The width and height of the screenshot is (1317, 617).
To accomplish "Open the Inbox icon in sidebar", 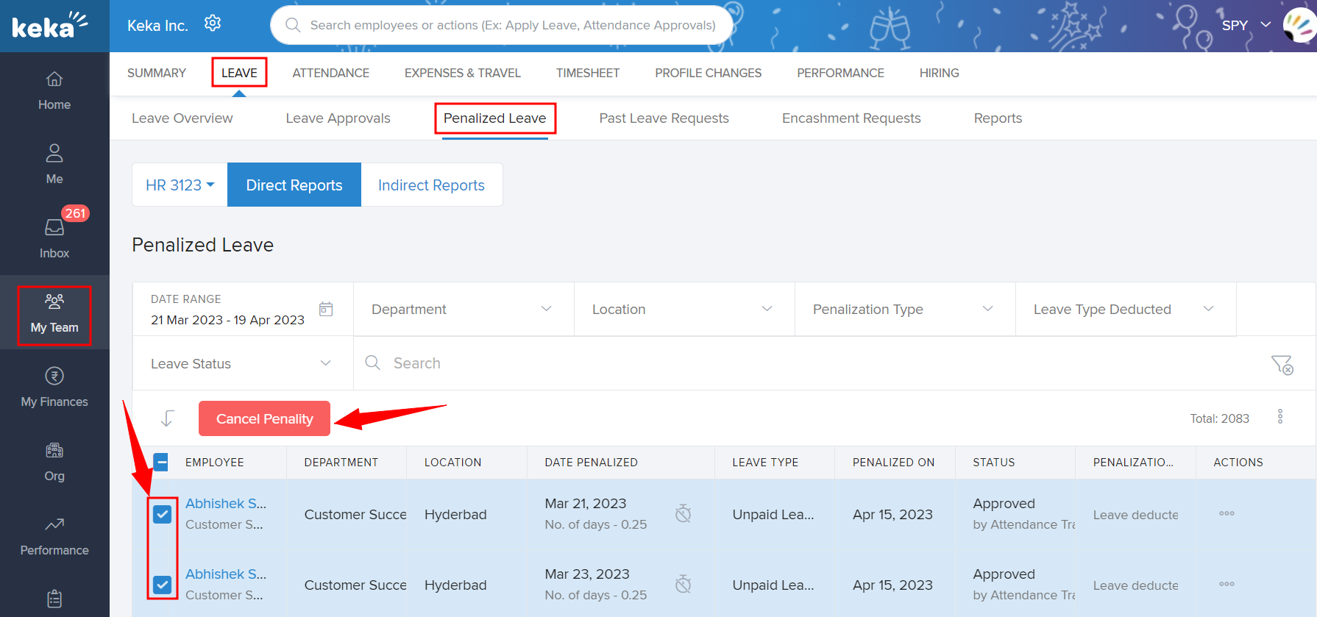I will [x=54, y=228].
